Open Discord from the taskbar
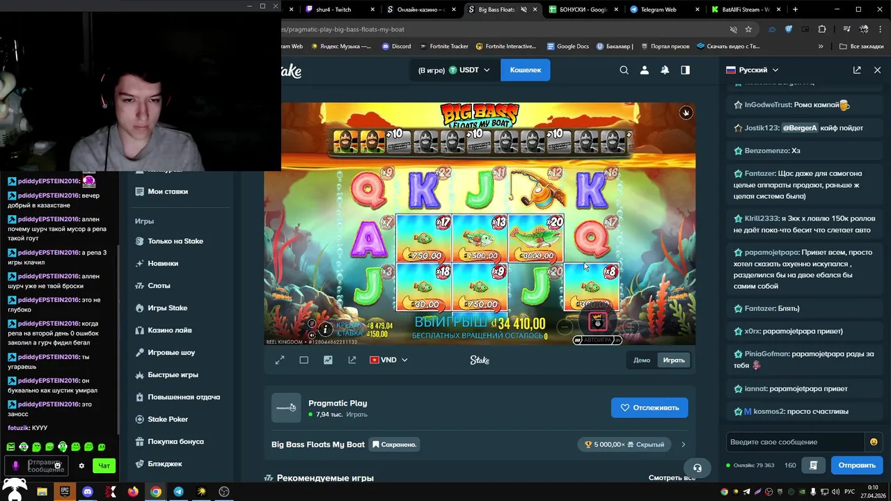891x501 pixels. coord(87,491)
